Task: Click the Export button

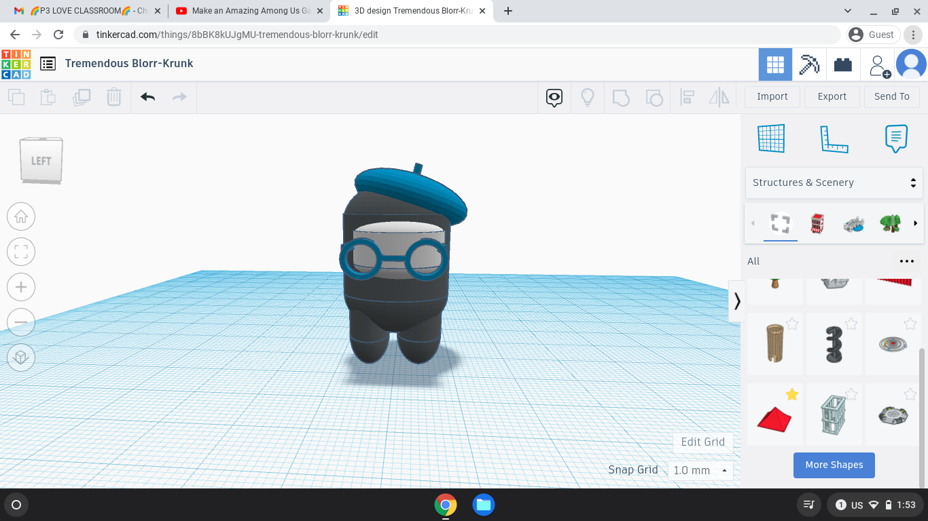Action: (x=832, y=96)
